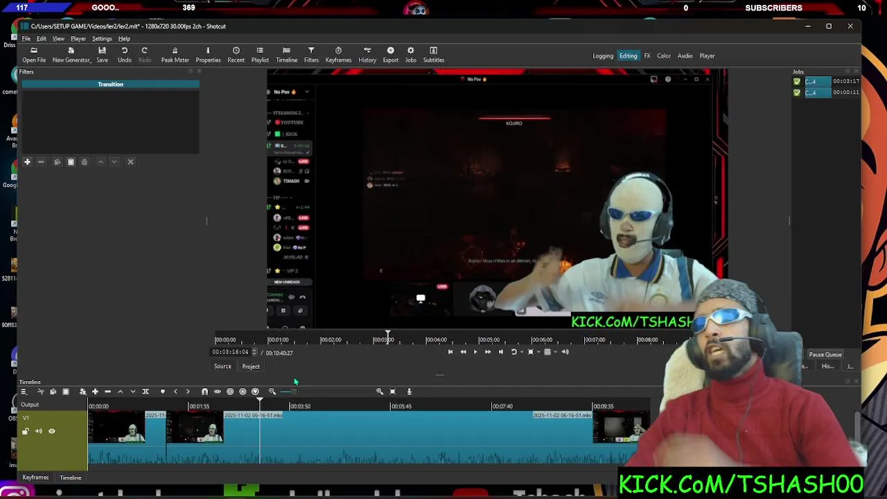Toggle ripple all tracks
887x499 pixels.
tap(243, 392)
